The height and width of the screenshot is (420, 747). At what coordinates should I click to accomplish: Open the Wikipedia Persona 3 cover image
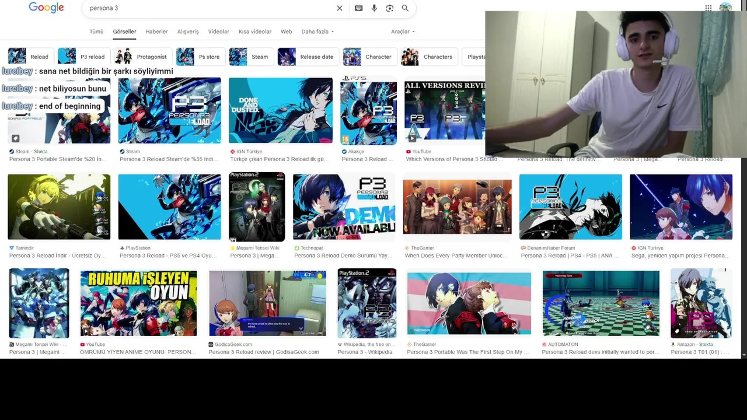click(x=367, y=303)
